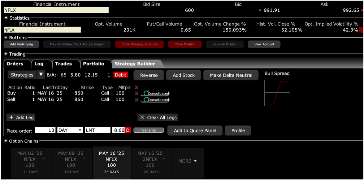Viewport: 364px width, 181px height.
Task: Remove the Buy 850 Call leg
Action: 136,93
